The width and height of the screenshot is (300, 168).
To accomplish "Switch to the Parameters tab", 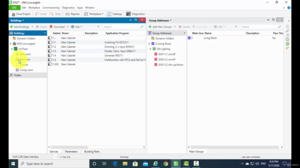I will pos(71,152).
